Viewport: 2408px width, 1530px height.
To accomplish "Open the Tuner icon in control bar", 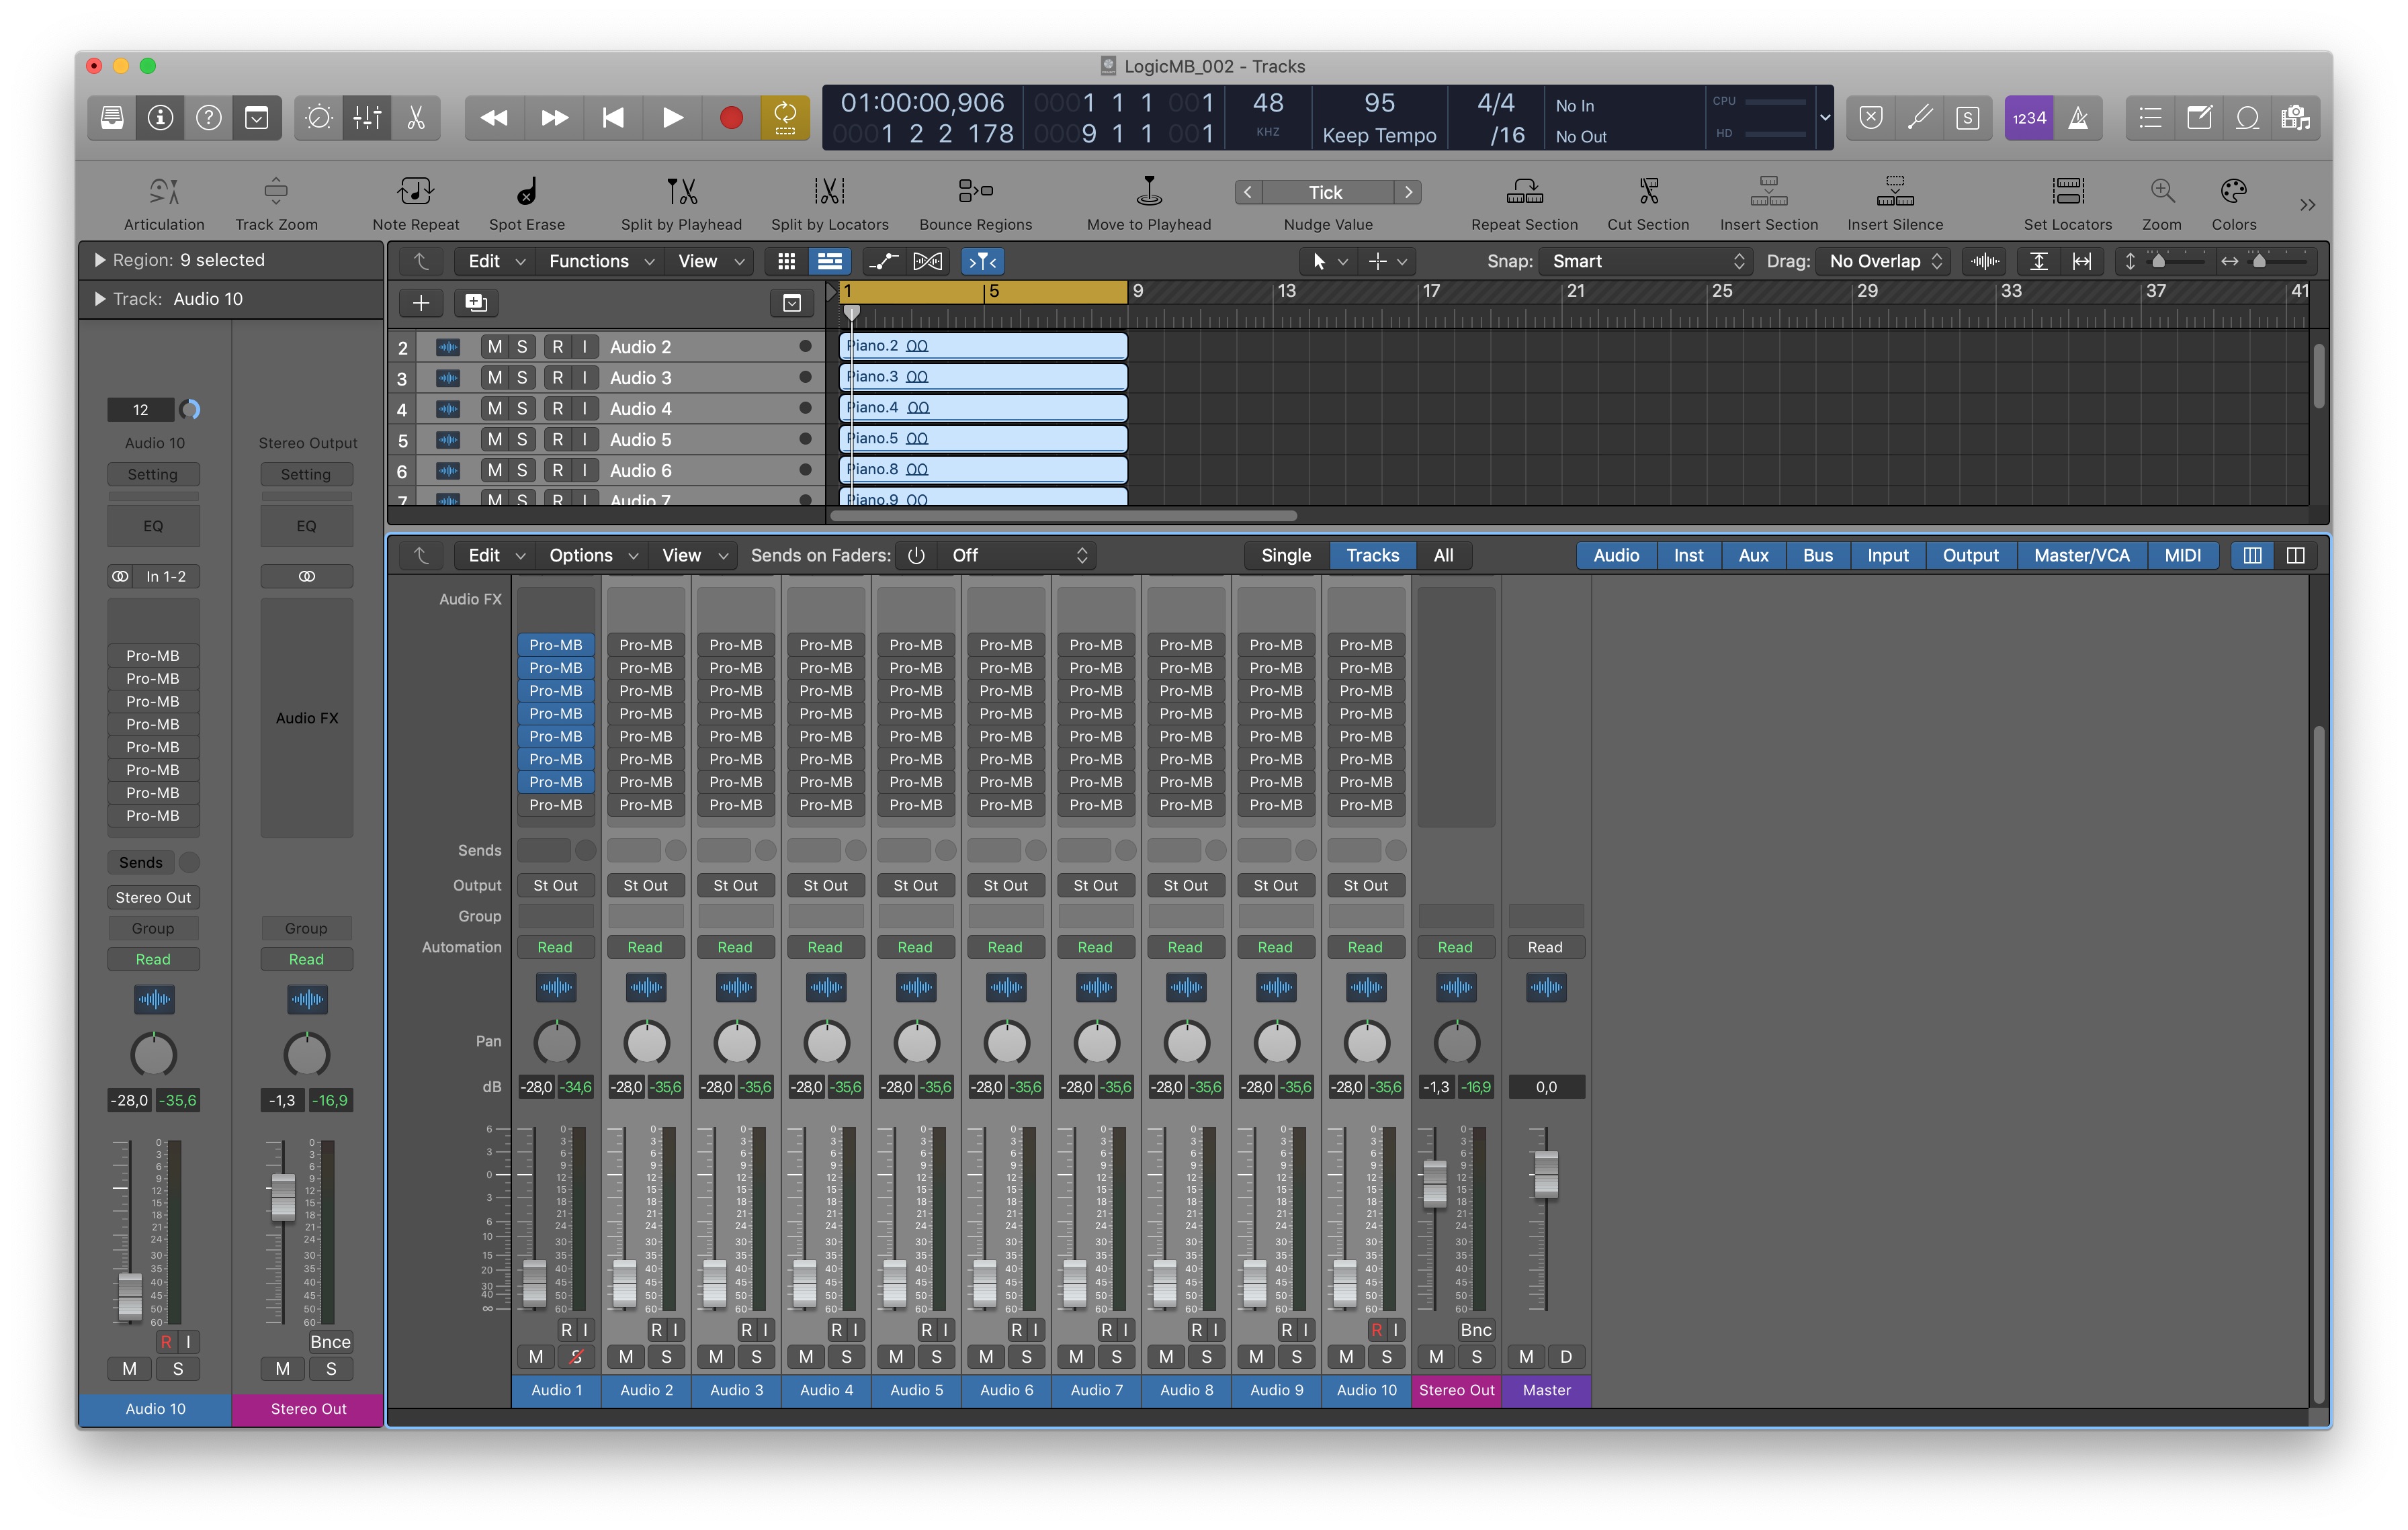I will tap(1919, 118).
